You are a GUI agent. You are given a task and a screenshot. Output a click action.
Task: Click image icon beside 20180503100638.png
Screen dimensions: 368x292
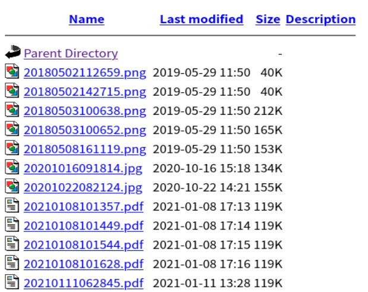pyautogui.click(x=12, y=109)
